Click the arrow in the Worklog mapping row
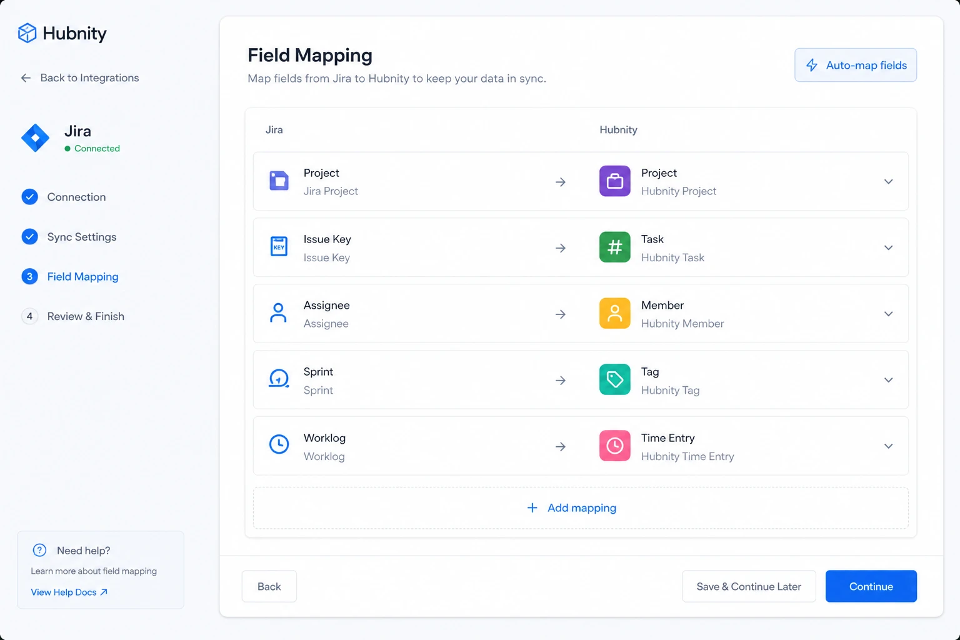960x640 pixels. [561, 447]
